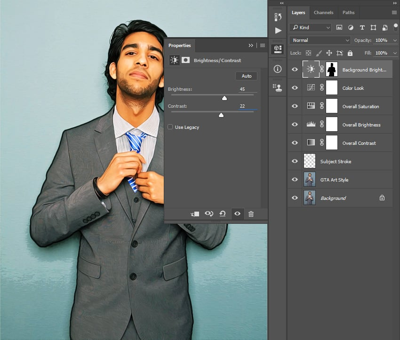Click the Contrast value field
This screenshot has width=400, height=340.
tap(248, 106)
